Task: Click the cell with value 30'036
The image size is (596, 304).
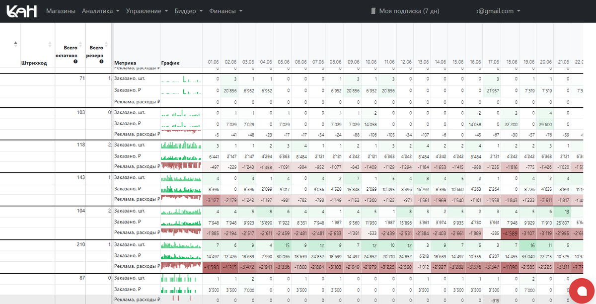Action: click(282, 256)
